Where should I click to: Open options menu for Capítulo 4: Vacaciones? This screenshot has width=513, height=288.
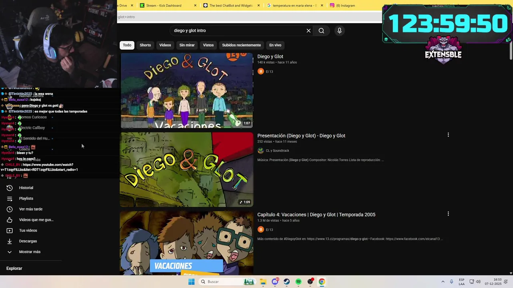pos(448,214)
